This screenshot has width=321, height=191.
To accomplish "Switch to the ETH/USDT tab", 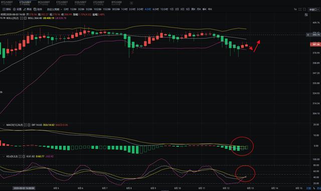I will [x=26, y=3].
